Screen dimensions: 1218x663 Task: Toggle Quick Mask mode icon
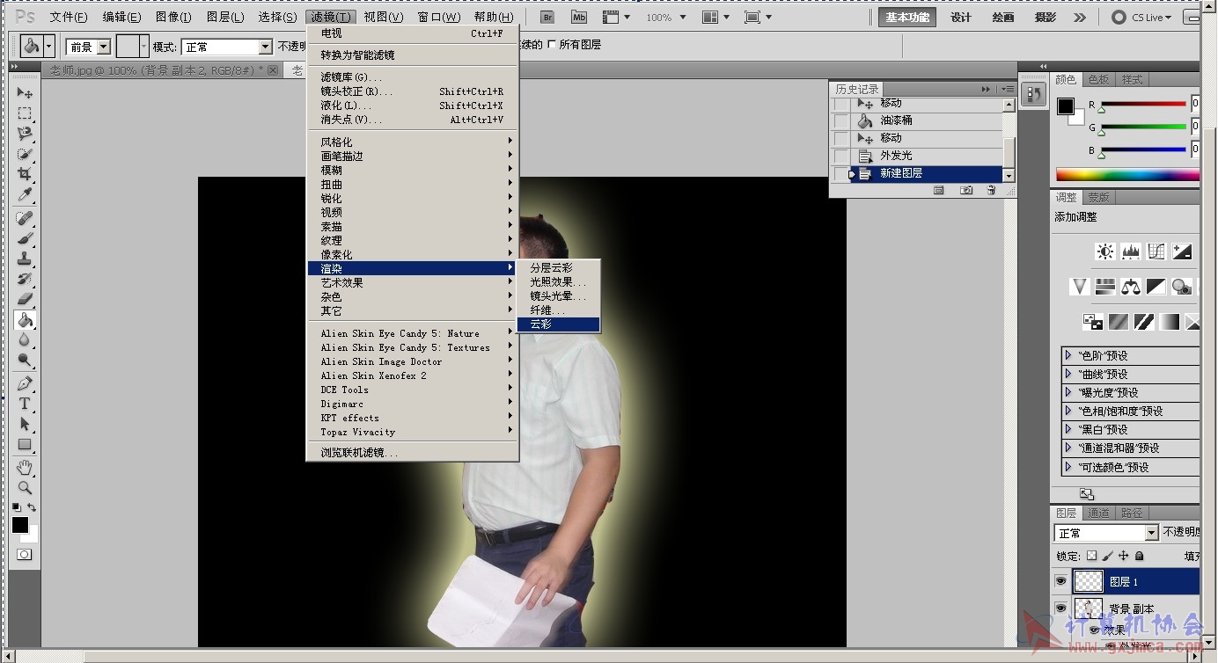tap(24, 554)
